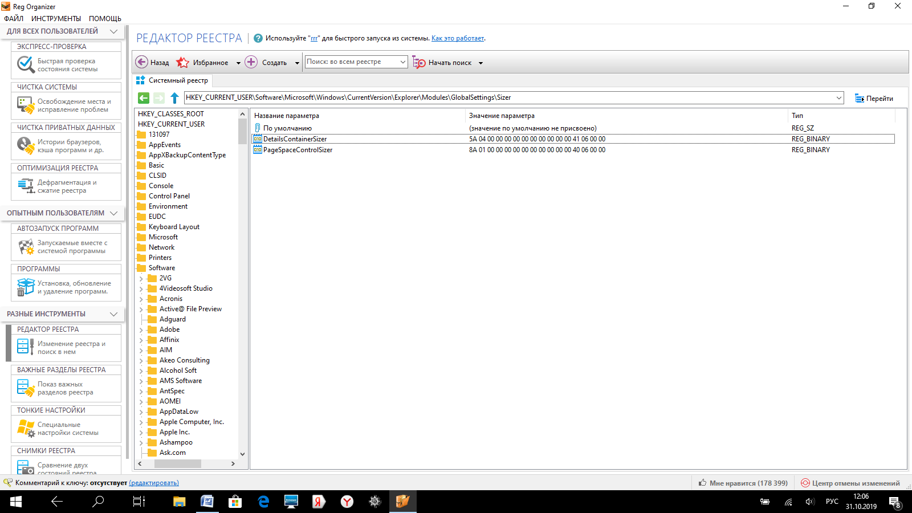The height and width of the screenshot is (513, 912).
Task: Click help question mark icon
Action: click(x=258, y=38)
